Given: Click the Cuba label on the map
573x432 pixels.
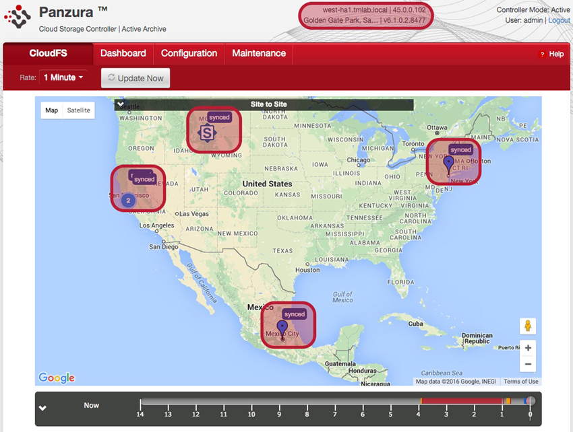Looking at the screenshot, I should (x=415, y=324).
